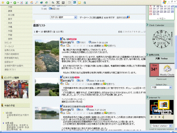Open the back button history dropdown arrow

11,2
